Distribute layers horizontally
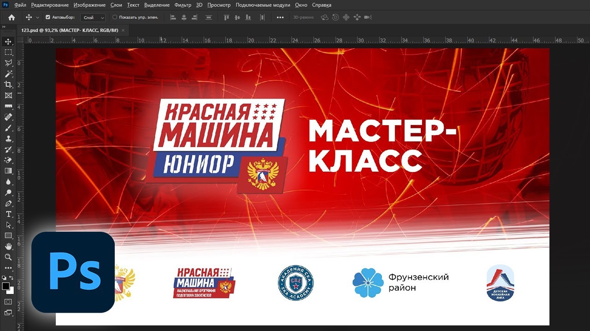Image resolution: width=590 pixels, height=331 pixels. (x=262, y=17)
